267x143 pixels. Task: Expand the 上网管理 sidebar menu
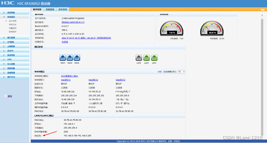click(15, 46)
